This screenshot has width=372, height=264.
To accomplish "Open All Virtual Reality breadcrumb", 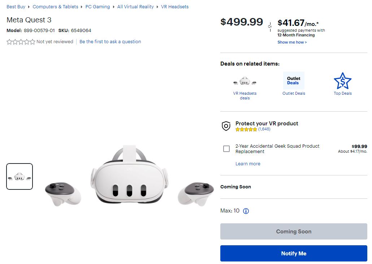I will pos(135,7).
